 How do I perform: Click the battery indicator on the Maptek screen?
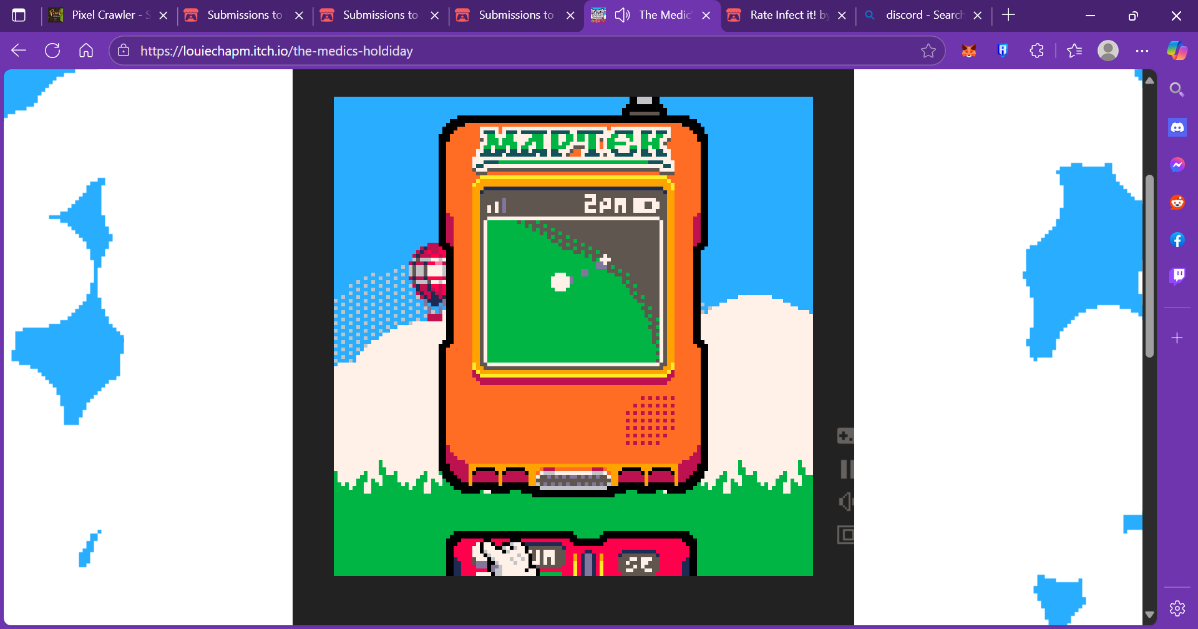click(646, 205)
